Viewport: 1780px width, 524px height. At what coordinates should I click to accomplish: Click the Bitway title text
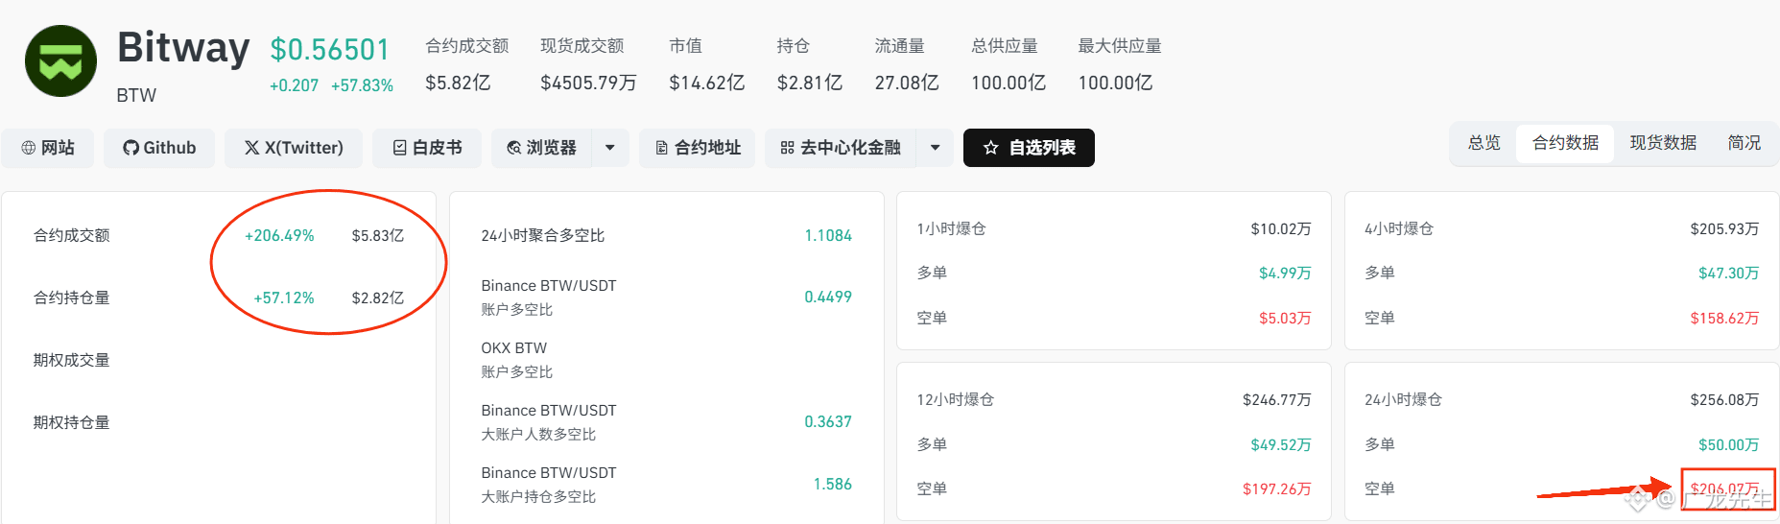point(183,47)
